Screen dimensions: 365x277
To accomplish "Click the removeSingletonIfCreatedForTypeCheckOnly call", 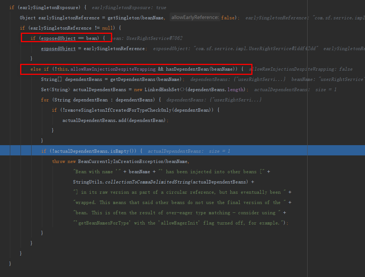I will (118, 110).
